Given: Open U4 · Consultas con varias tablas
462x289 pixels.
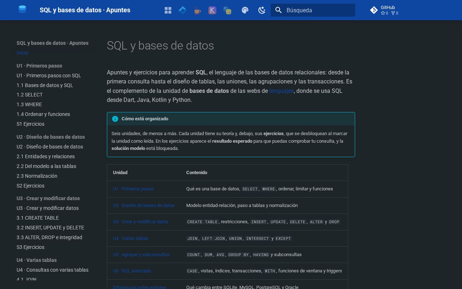Looking at the screenshot, I should pos(52,270).
